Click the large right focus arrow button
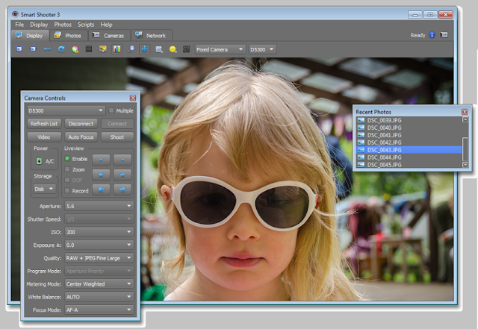Viewport: 478px width, 329px height. [x=123, y=189]
